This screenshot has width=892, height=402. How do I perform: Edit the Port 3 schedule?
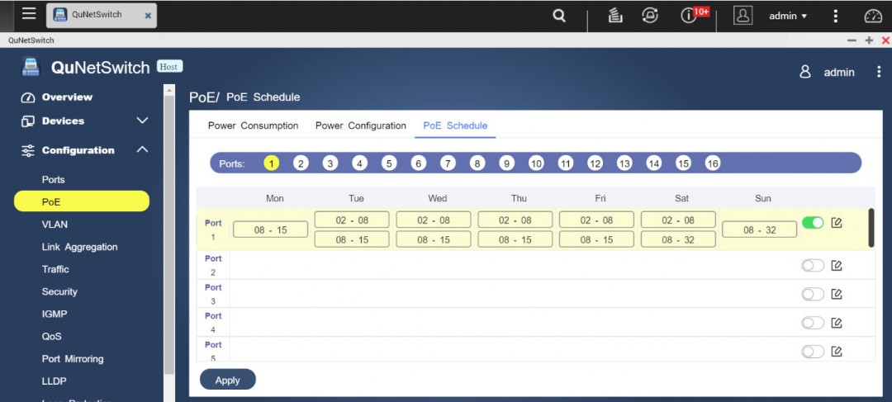[836, 294]
